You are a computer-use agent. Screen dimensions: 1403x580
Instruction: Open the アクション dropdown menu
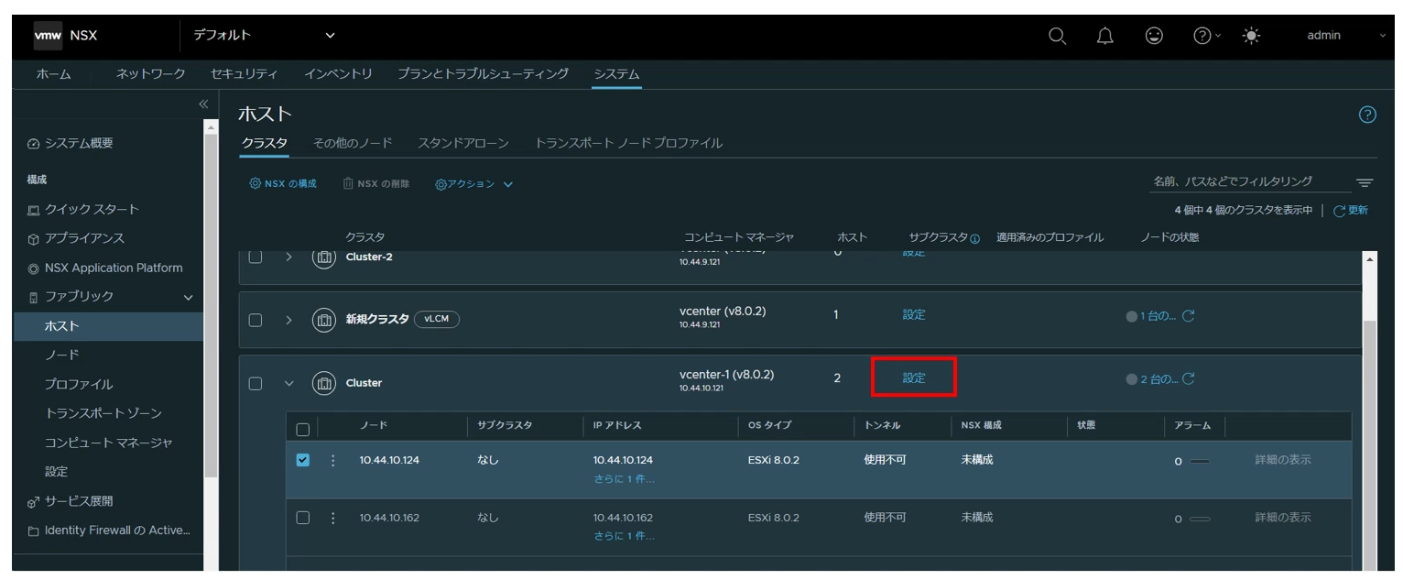474,184
